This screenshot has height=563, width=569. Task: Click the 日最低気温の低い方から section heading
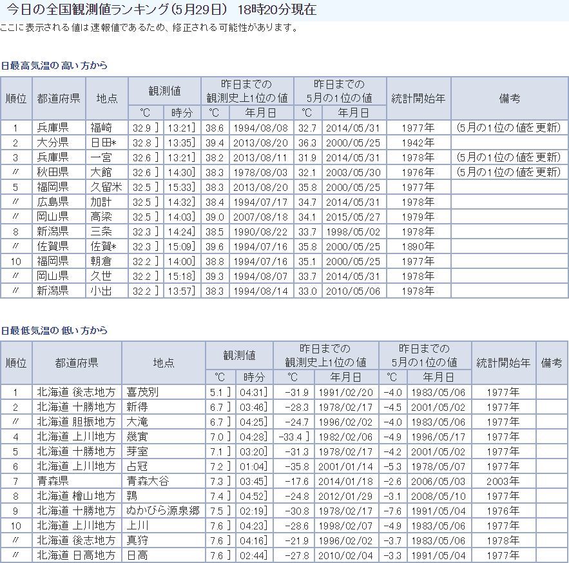point(54,330)
